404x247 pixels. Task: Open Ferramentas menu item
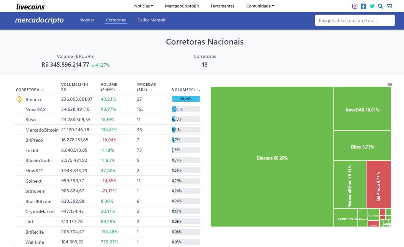click(223, 6)
